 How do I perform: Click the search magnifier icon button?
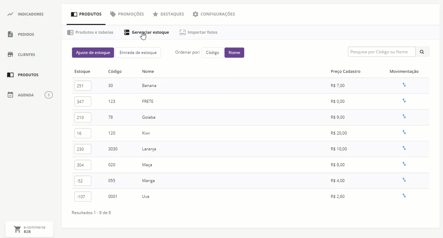tap(422, 52)
